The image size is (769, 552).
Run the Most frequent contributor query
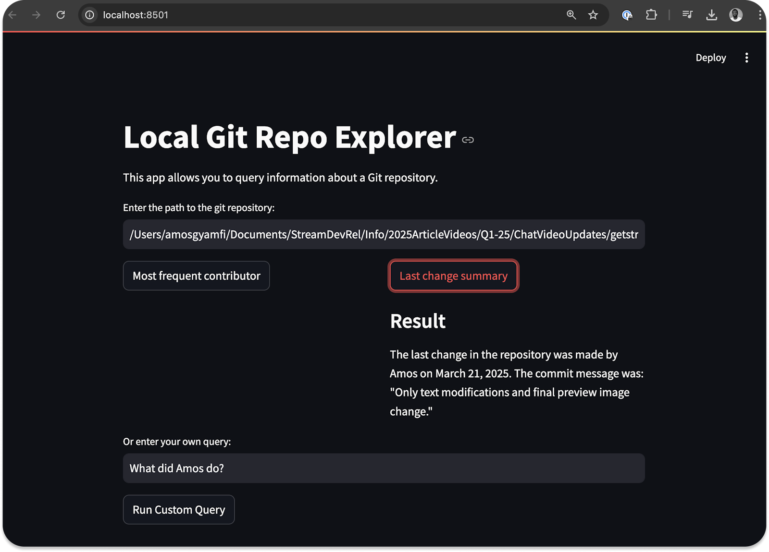click(196, 276)
